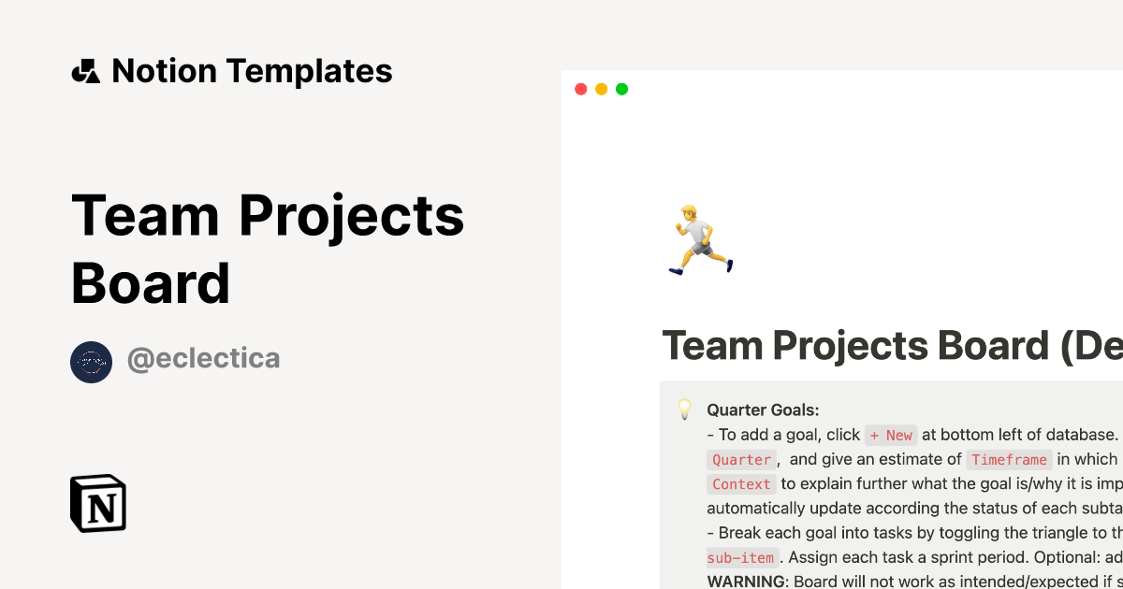Open @eclectica's circular profile avatar
Image resolution: width=1123 pixels, height=589 pixels.
(92, 362)
